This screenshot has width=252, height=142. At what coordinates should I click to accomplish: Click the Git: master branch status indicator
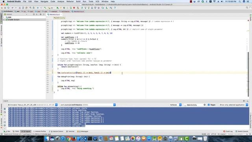(x=222, y=134)
